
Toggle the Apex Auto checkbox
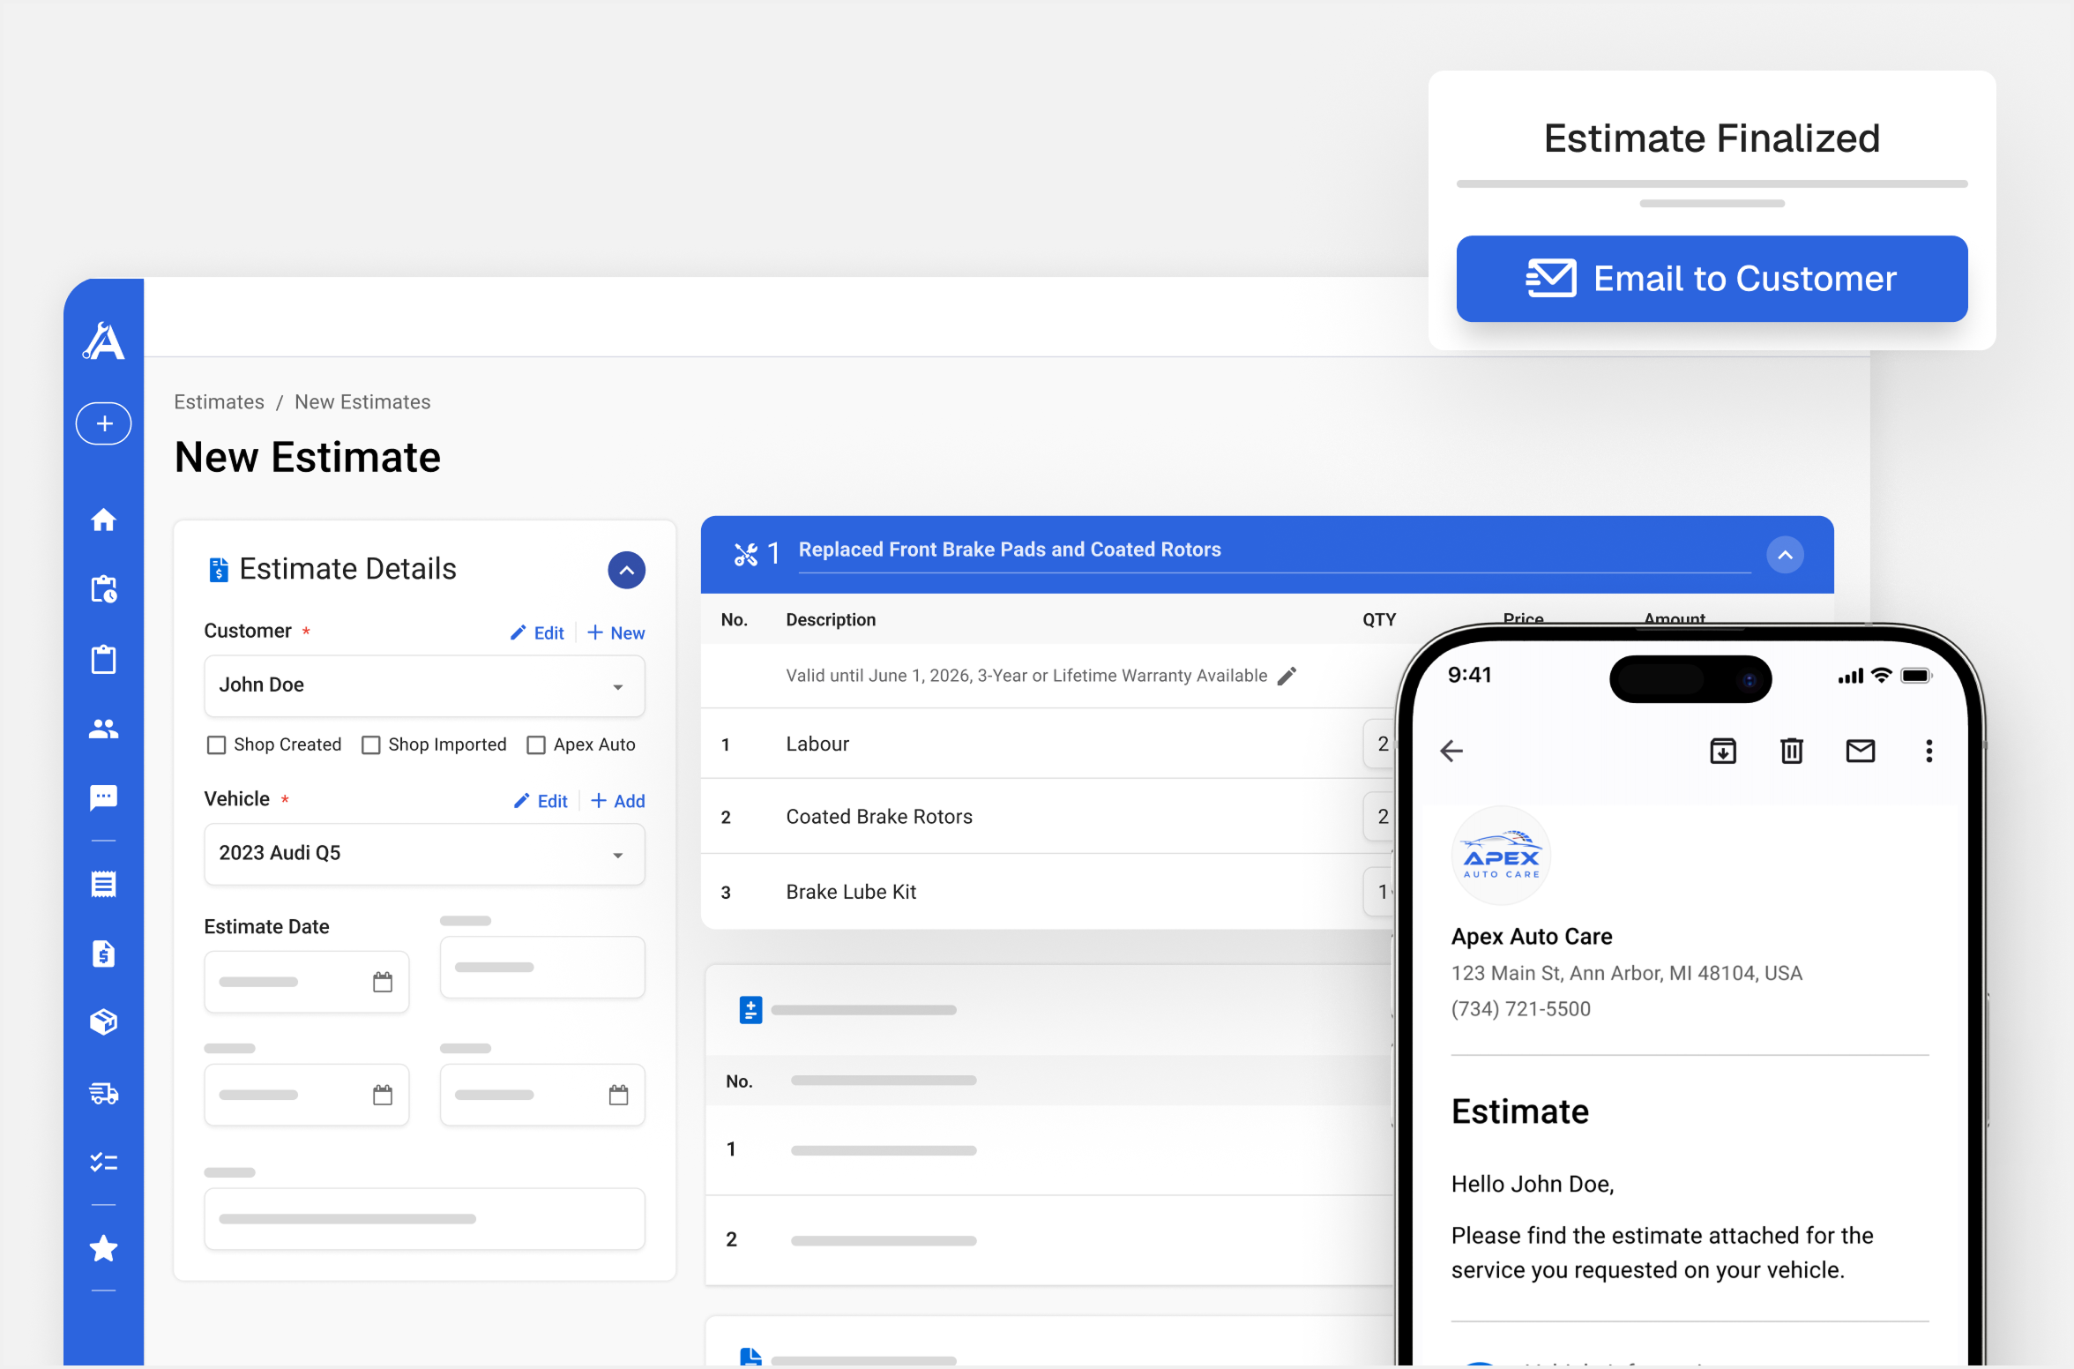point(536,745)
